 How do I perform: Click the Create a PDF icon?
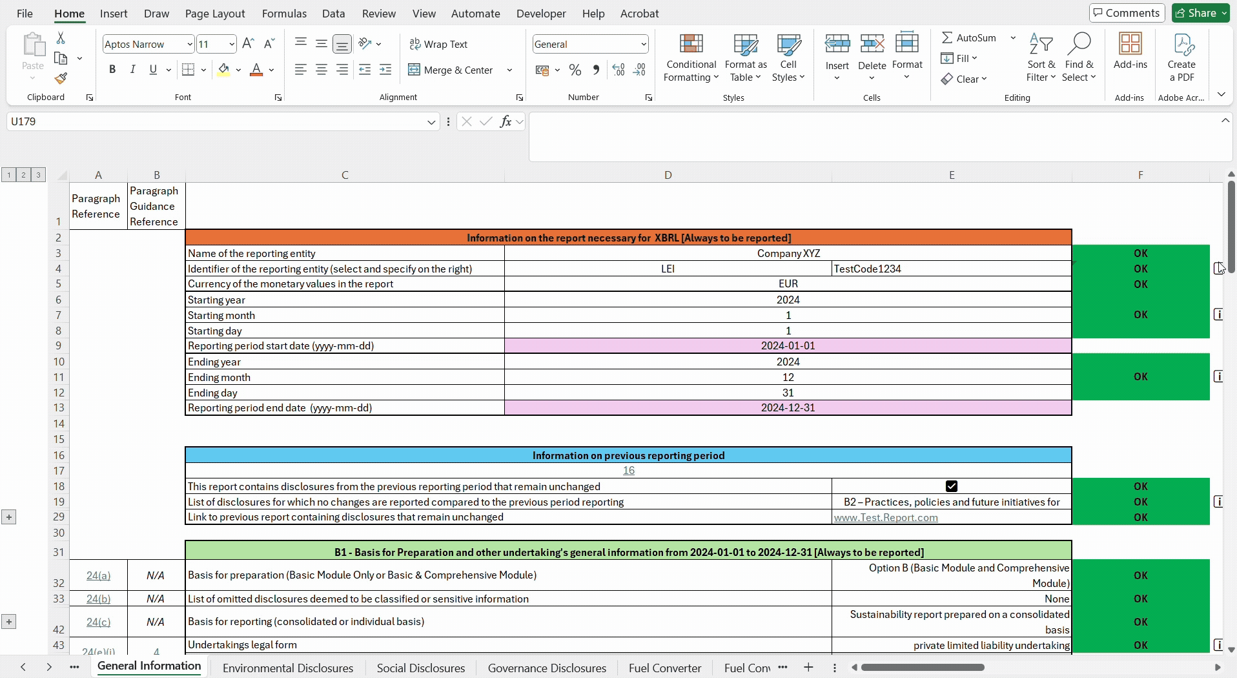[x=1181, y=58]
